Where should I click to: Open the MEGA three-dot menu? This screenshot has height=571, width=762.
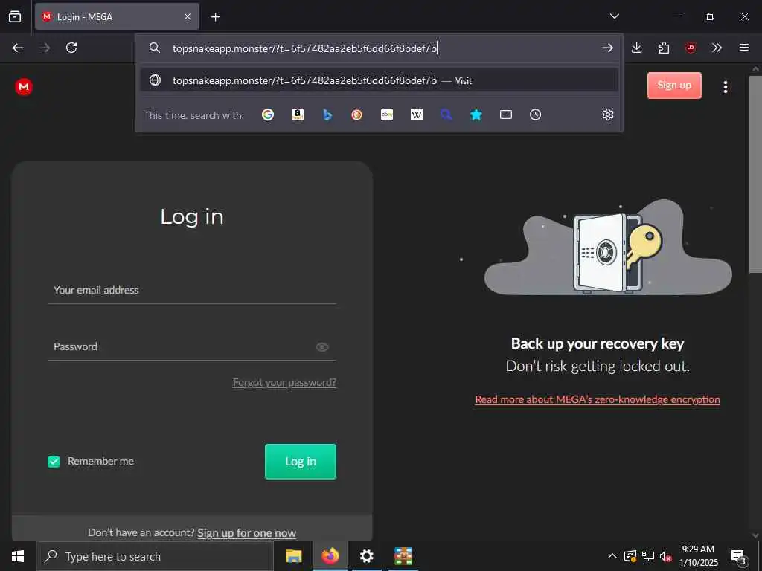(725, 87)
